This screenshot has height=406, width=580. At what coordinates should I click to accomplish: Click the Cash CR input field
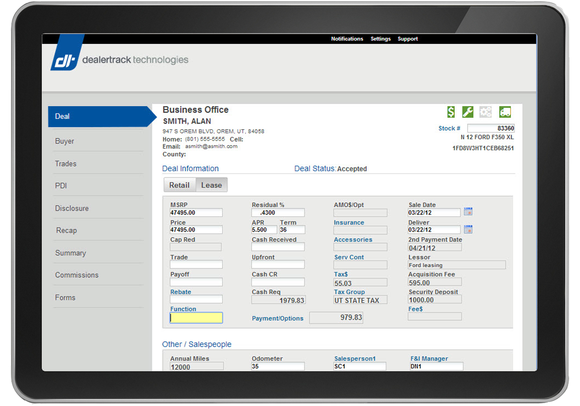[x=278, y=282]
